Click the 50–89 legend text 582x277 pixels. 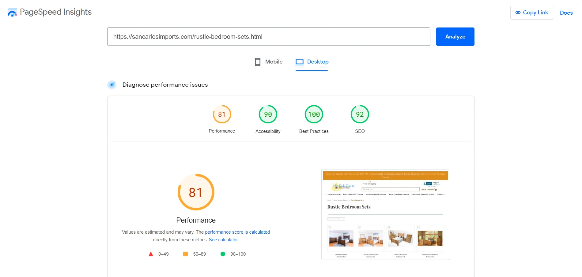point(199,254)
